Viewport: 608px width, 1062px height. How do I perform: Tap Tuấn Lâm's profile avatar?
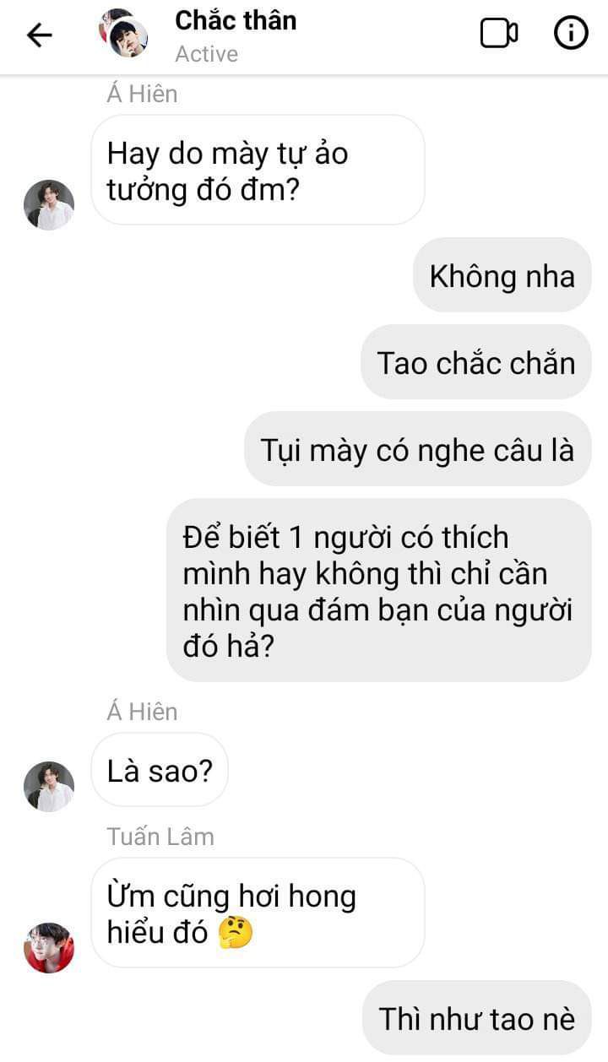49,948
